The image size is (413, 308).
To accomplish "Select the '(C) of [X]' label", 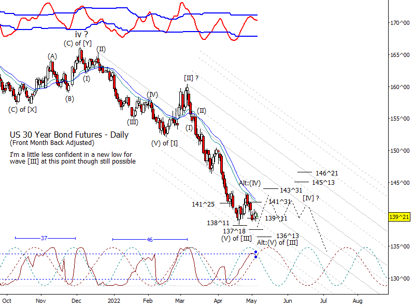I will [22, 109].
